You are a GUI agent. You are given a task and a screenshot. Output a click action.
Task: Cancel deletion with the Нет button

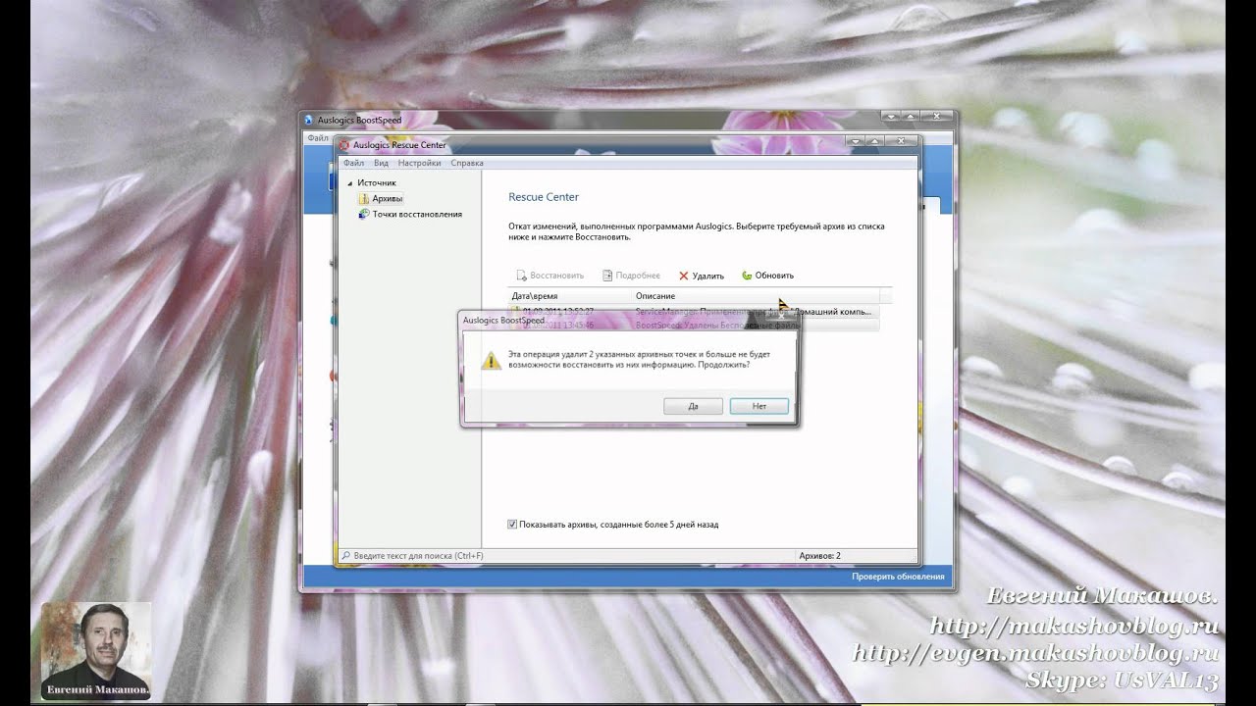point(759,405)
